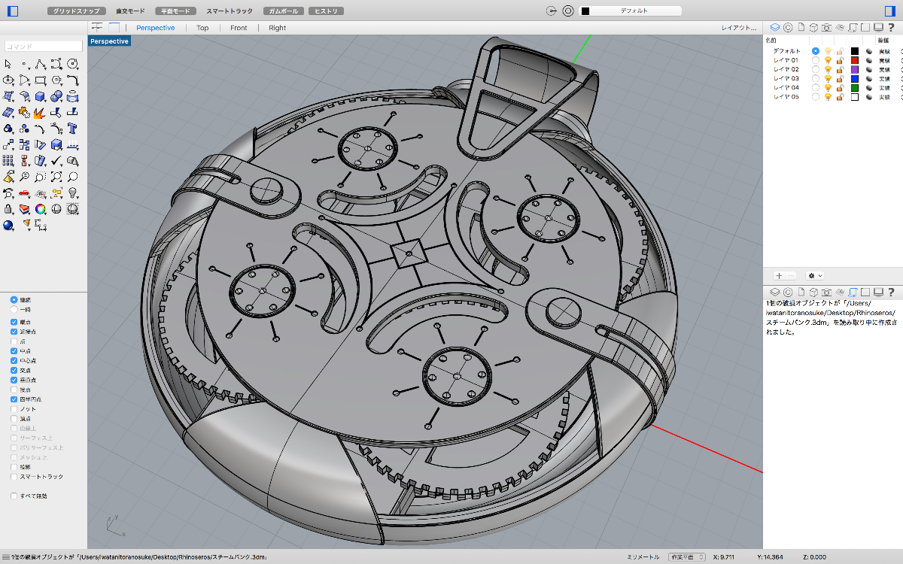Open the Help question mark panel
The height and width of the screenshot is (564, 903).
pyautogui.click(x=891, y=27)
